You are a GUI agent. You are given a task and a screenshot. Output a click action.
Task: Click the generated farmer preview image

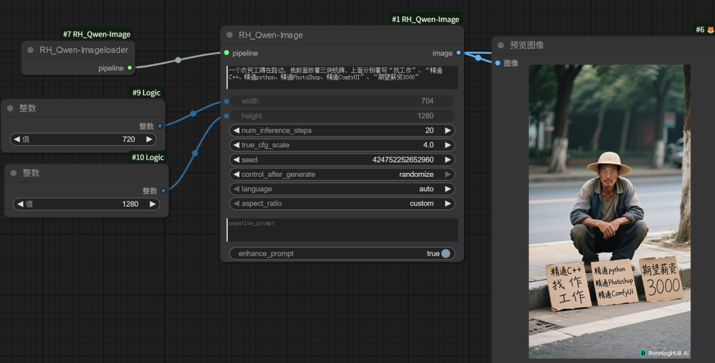pos(610,211)
